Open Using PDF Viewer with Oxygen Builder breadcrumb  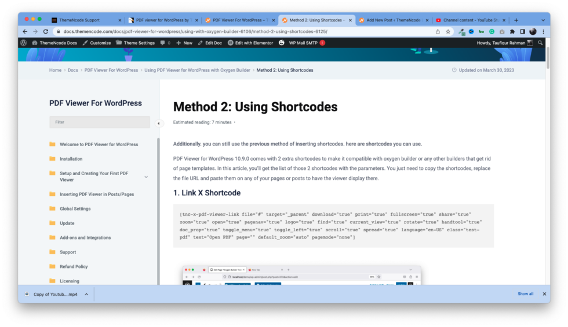click(197, 70)
